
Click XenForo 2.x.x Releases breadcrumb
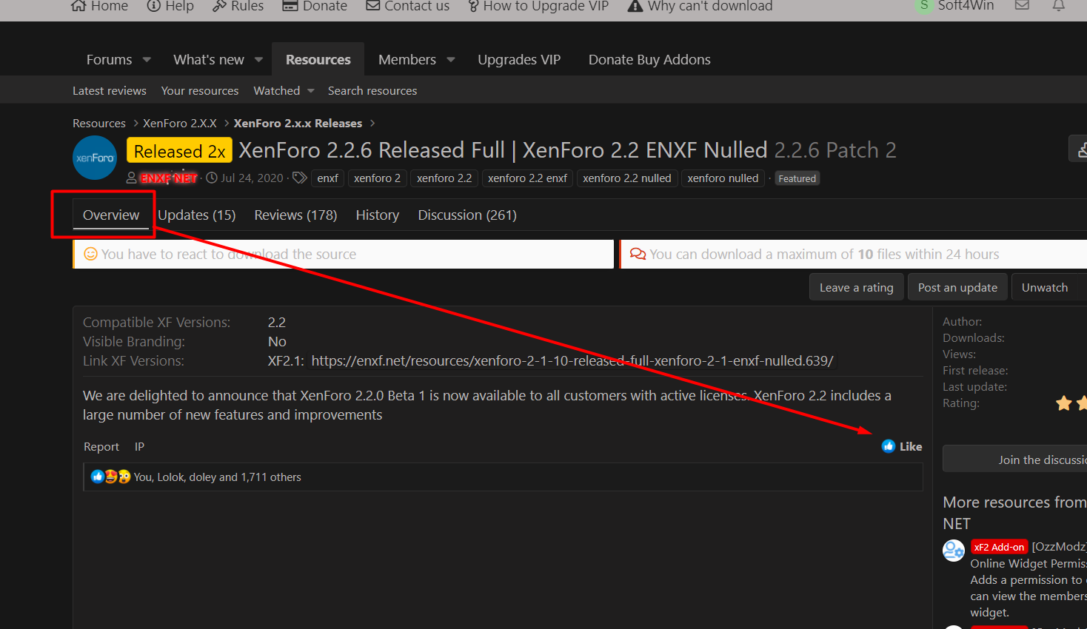(x=298, y=123)
